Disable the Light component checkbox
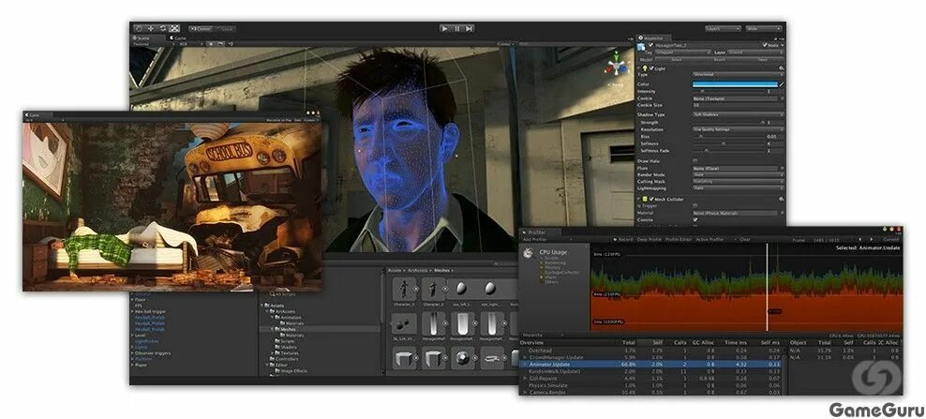Viewport: 926px width, 419px height. click(x=652, y=68)
